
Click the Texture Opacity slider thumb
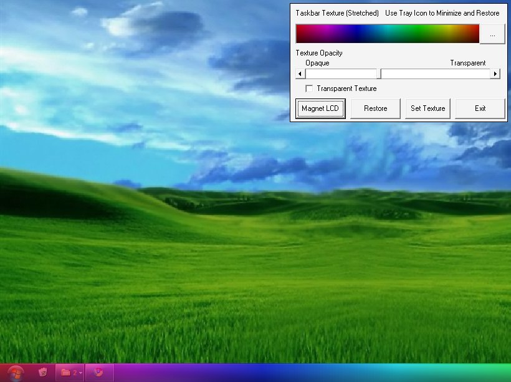(380, 74)
